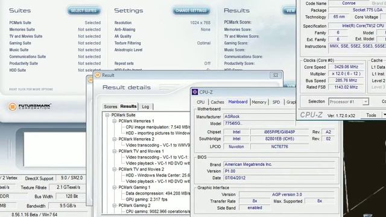Click the Model field showing 775i65G
Image resolution: width=386 pixels, height=217 pixels.
click(x=259, y=123)
